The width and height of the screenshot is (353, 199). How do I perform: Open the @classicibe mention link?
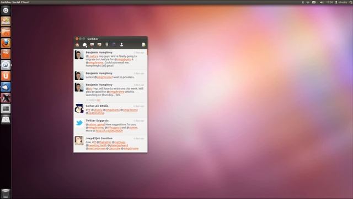tap(114, 149)
